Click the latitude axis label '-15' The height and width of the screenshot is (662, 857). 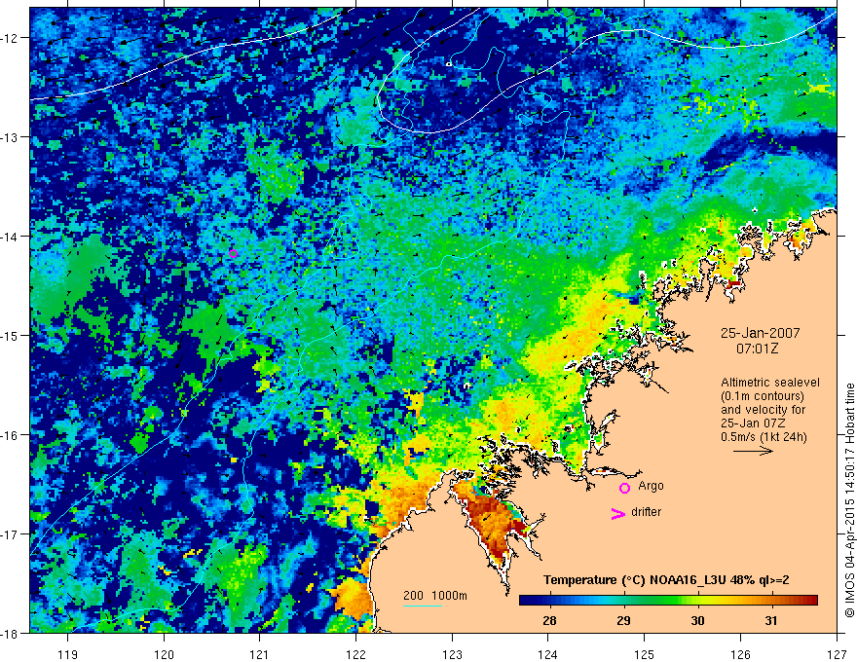pyautogui.click(x=10, y=335)
